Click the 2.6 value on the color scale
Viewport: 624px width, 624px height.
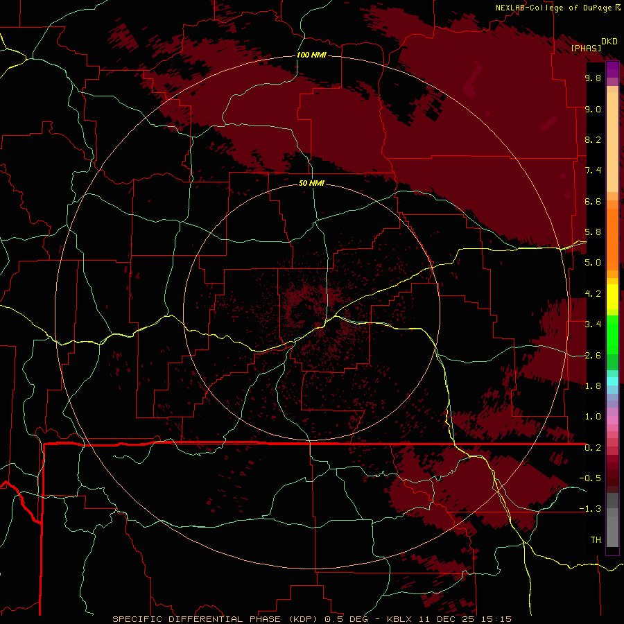[593, 356]
